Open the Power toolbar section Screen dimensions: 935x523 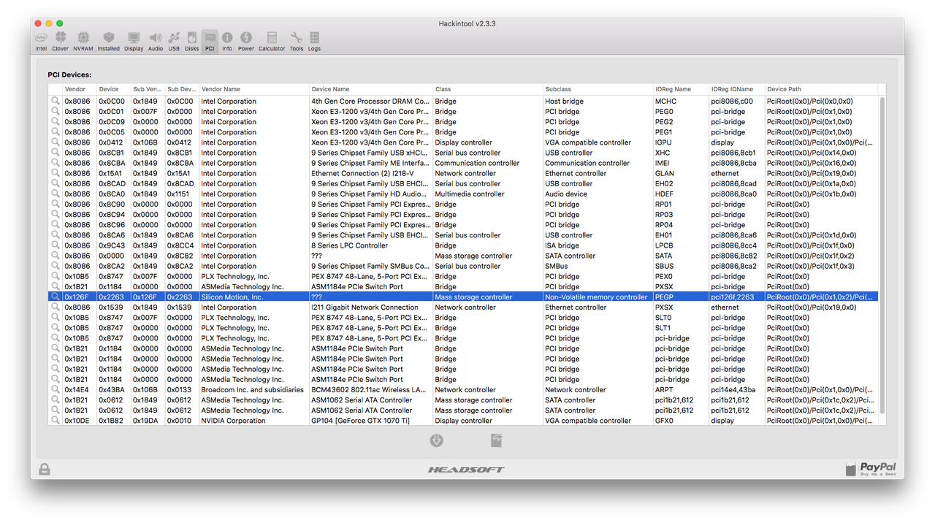point(246,41)
